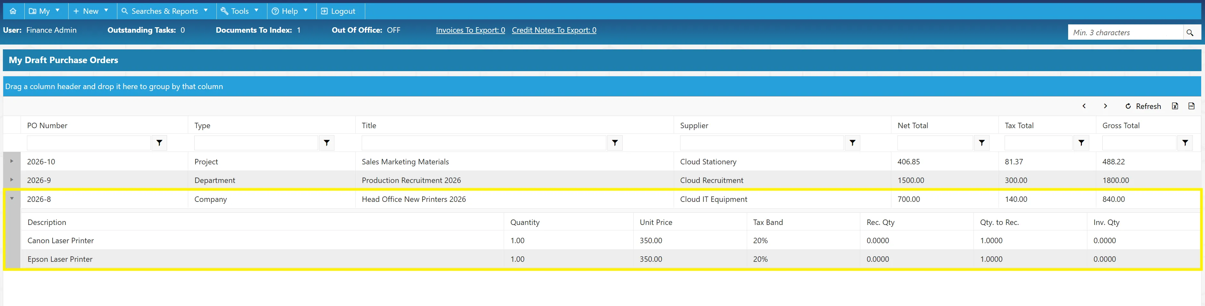
Task: Select gross total 488.22 cell
Action: click(1148, 161)
